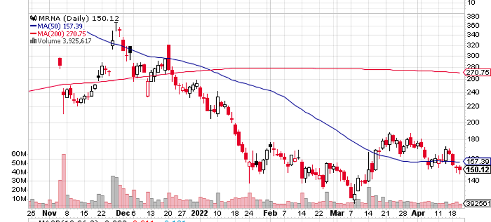
Task: Click the Dec label on date axis
Action: [x=124, y=213]
